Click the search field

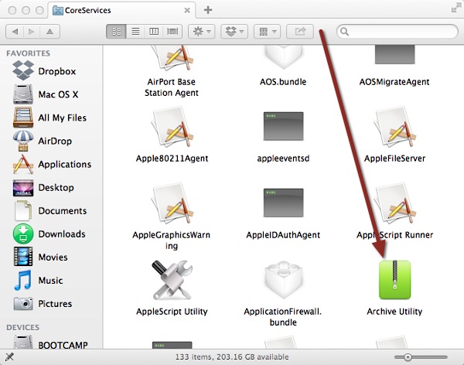[397, 32]
